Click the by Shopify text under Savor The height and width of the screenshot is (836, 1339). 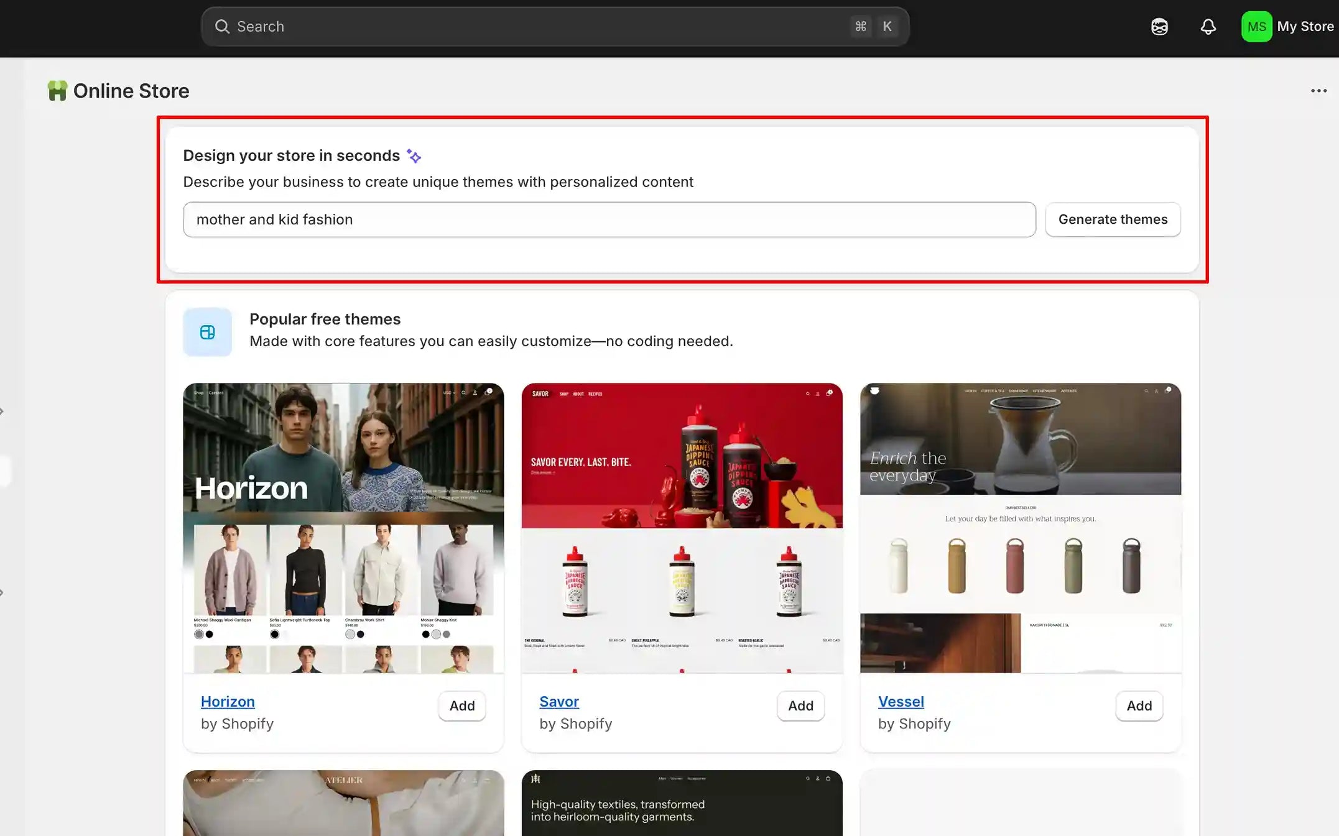pos(575,723)
